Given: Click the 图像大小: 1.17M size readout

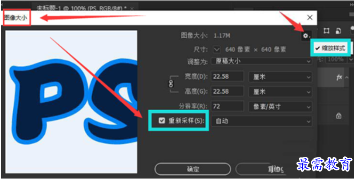Looking at the screenshot, I should click(x=205, y=36).
